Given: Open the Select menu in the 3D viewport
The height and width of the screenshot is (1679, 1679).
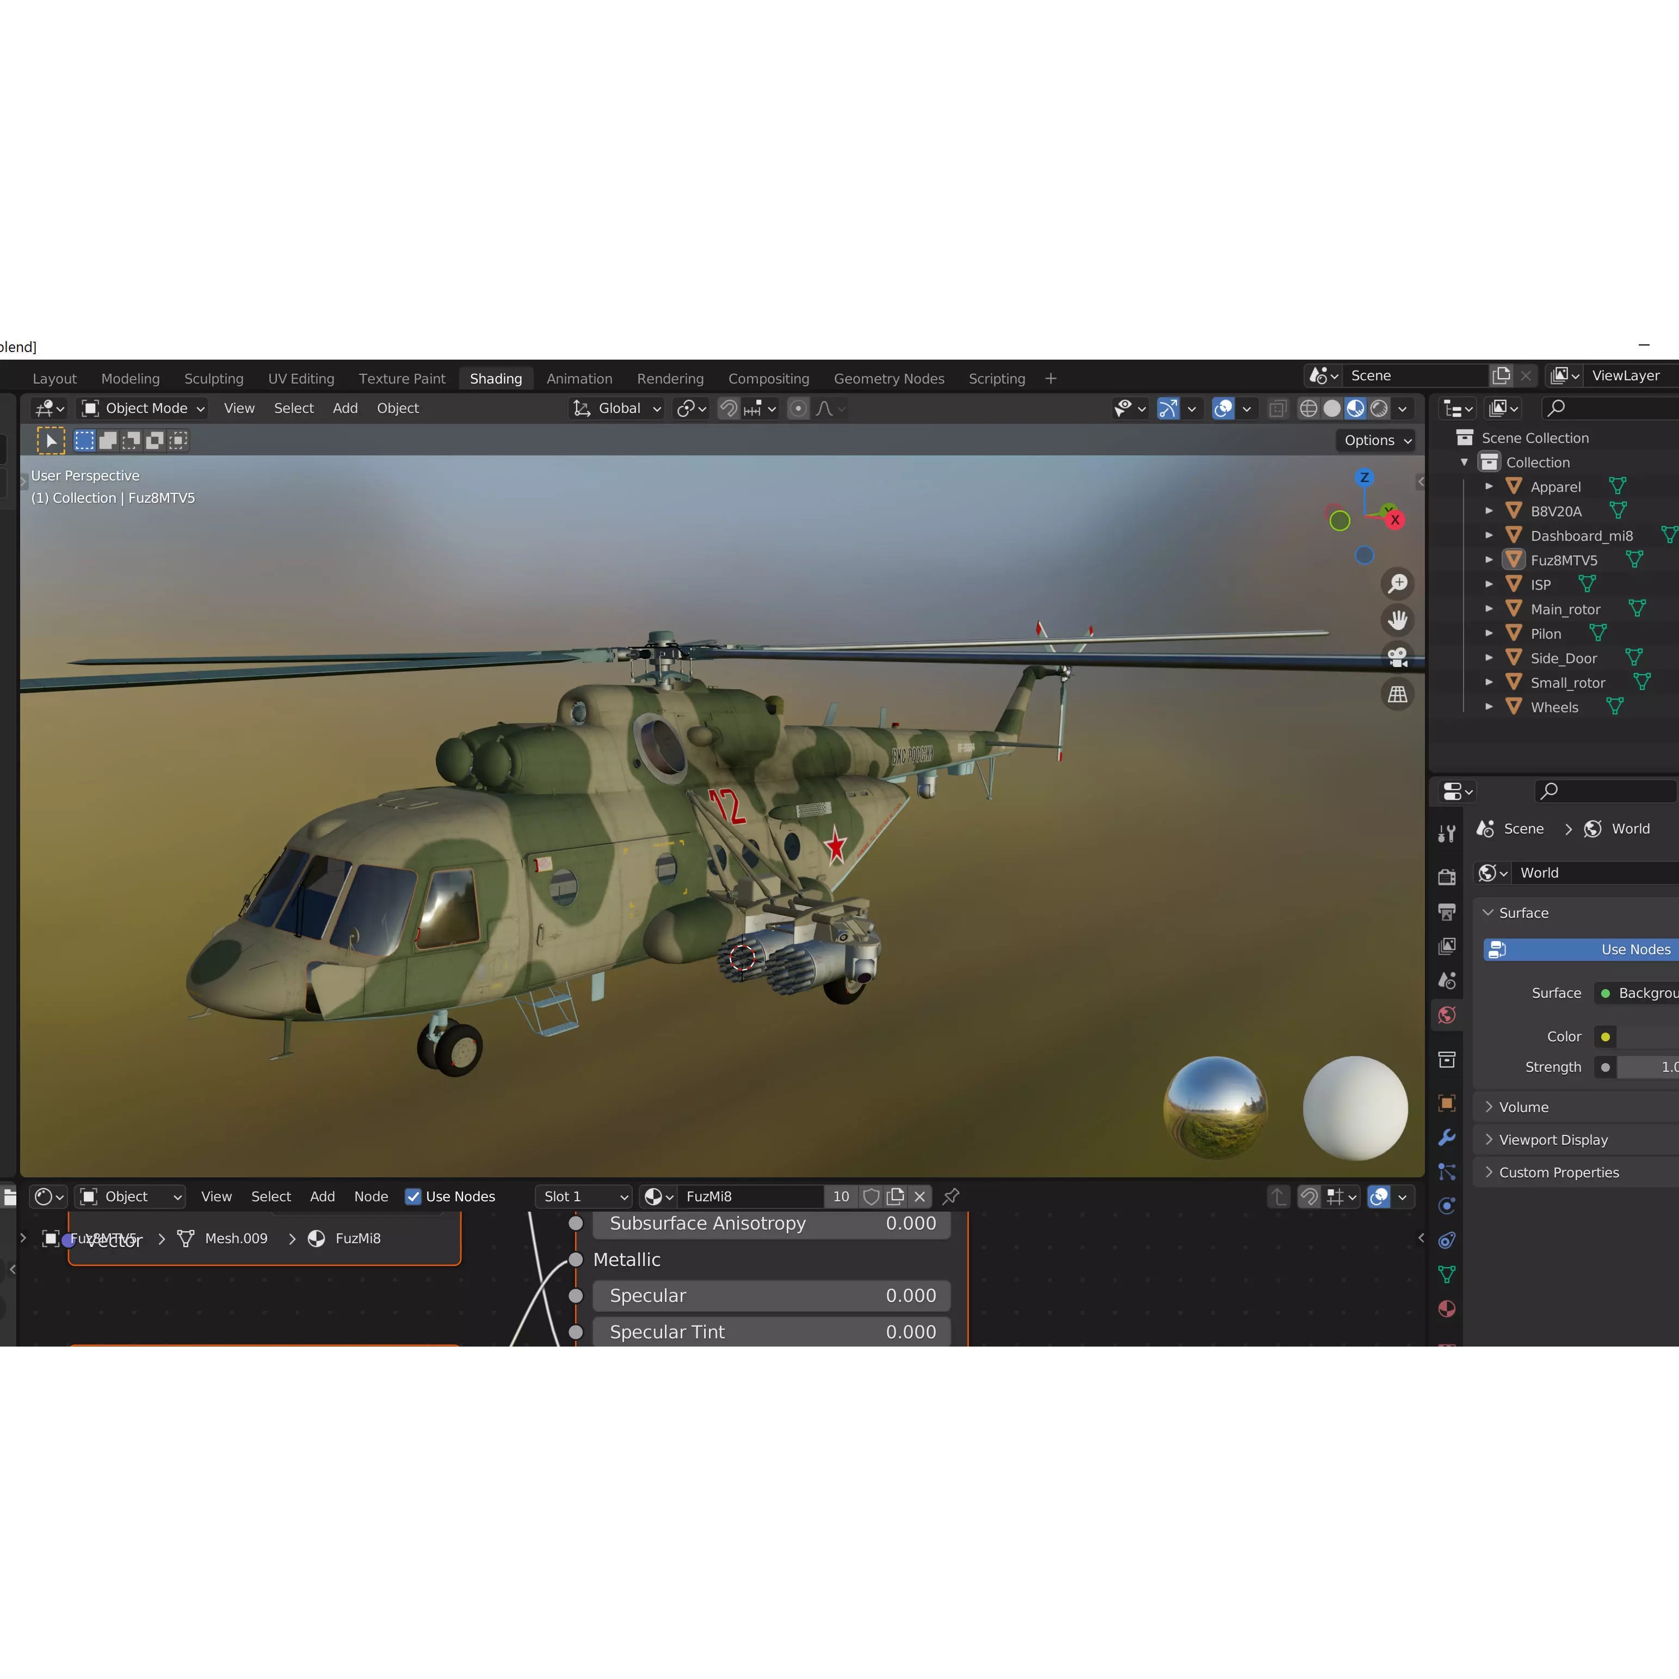Looking at the screenshot, I should pos(294,409).
